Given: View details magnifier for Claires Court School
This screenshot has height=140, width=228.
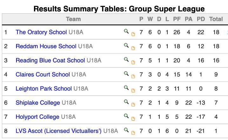Looking at the screenshot, I should click(126, 73).
